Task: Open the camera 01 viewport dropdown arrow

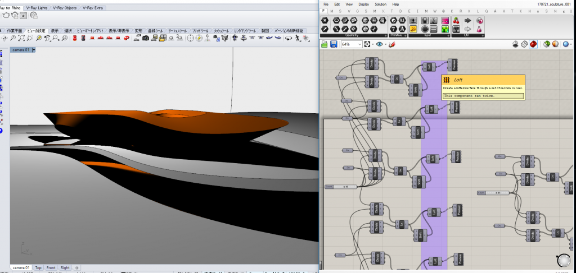Action: (34, 50)
